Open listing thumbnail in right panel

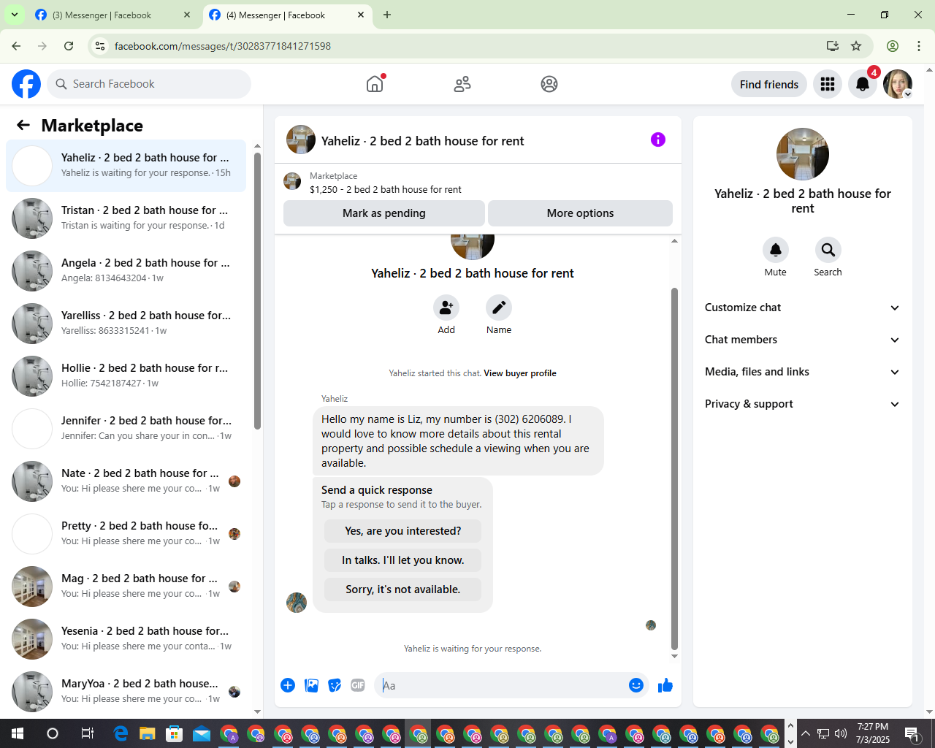pyautogui.click(x=803, y=154)
